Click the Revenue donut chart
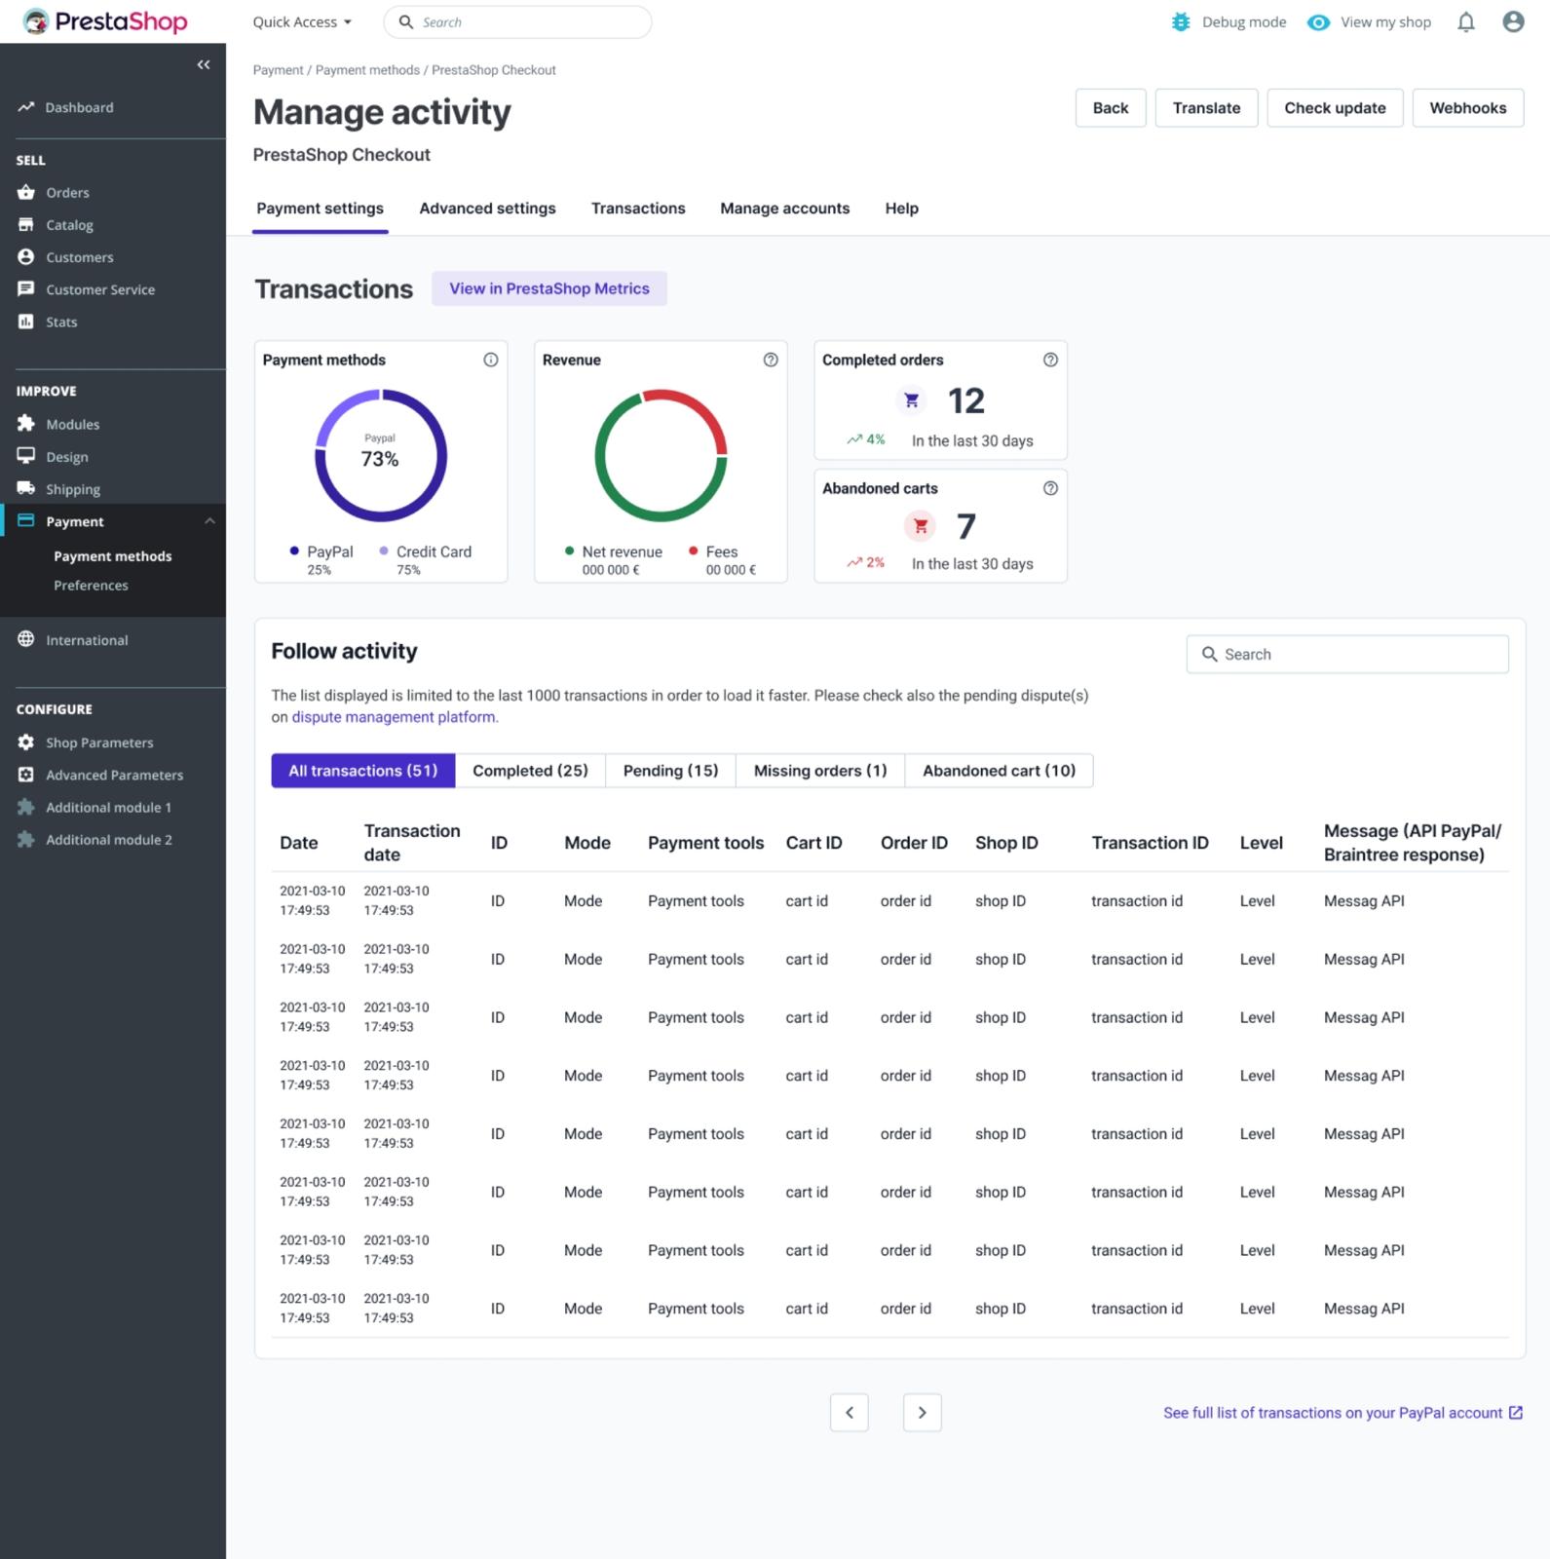The height and width of the screenshot is (1559, 1550). (x=661, y=455)
